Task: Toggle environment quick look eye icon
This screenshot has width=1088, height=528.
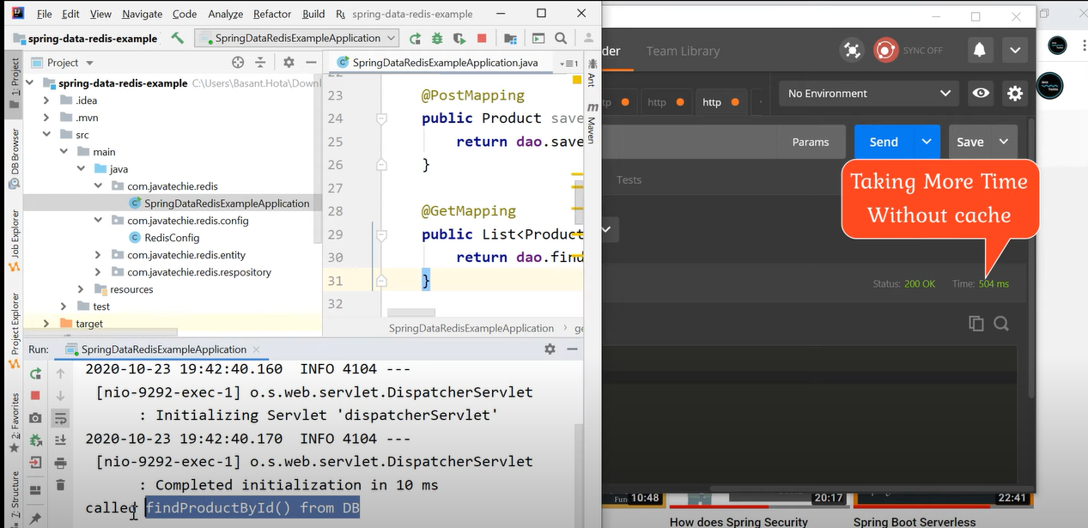Action: tap(981, 94)
